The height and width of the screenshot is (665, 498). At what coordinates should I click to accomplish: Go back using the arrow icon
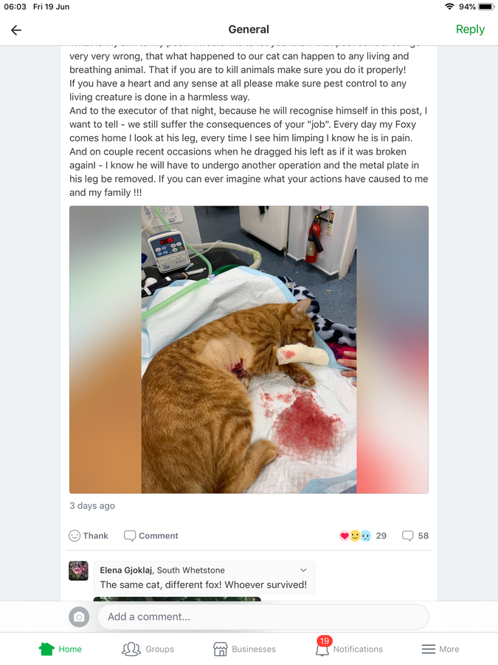click(x=16, y=30)
